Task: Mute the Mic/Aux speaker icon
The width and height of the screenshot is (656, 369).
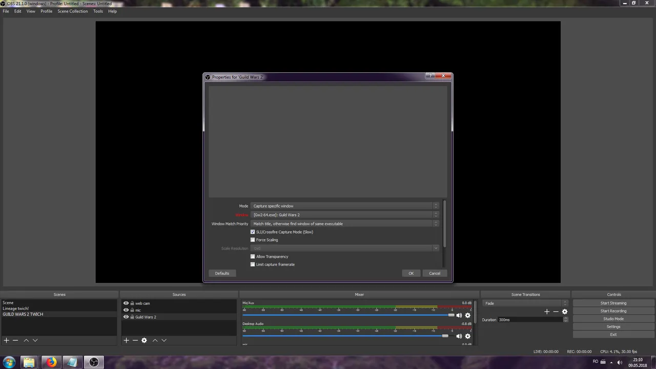Action: (x=459, y=315)
